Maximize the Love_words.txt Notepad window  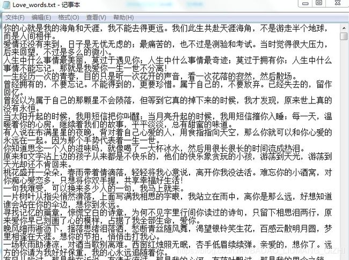tap(319, 3)
